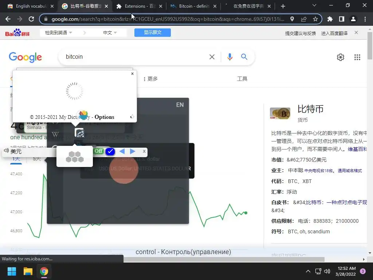The height and width of the screenshot is (280, 373).
Task: Click the blue right arrow
Action: tap(133, 151)
